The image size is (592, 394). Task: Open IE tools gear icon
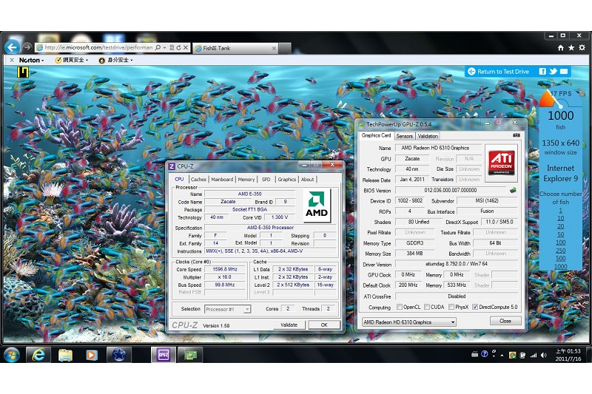coord(582,47)
